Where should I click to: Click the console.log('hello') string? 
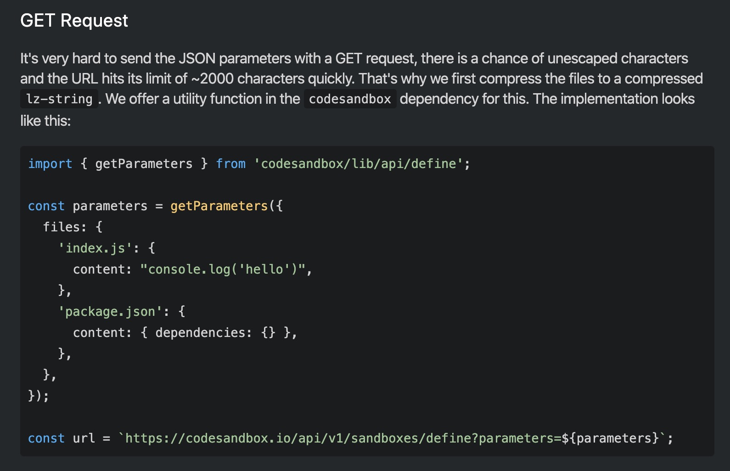(x=223, y=269)
